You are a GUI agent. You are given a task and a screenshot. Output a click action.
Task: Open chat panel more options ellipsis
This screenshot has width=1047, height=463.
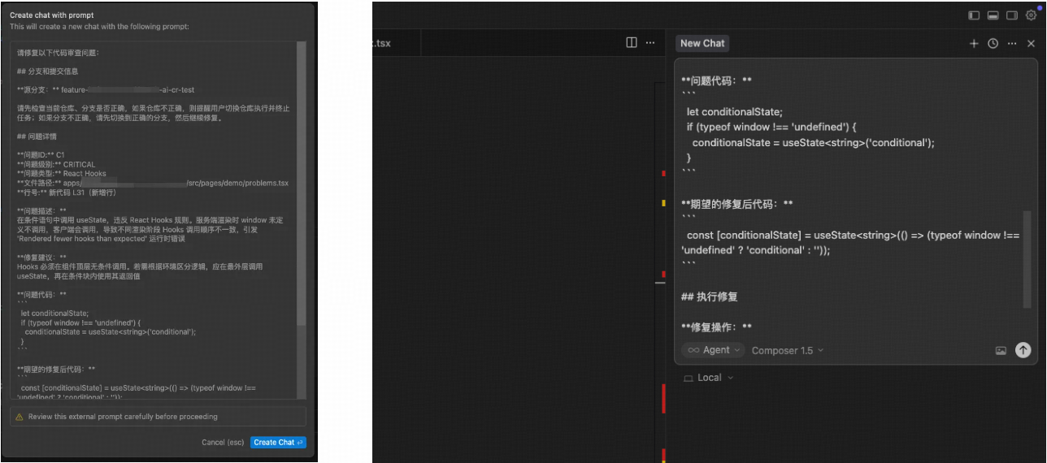1012,44
